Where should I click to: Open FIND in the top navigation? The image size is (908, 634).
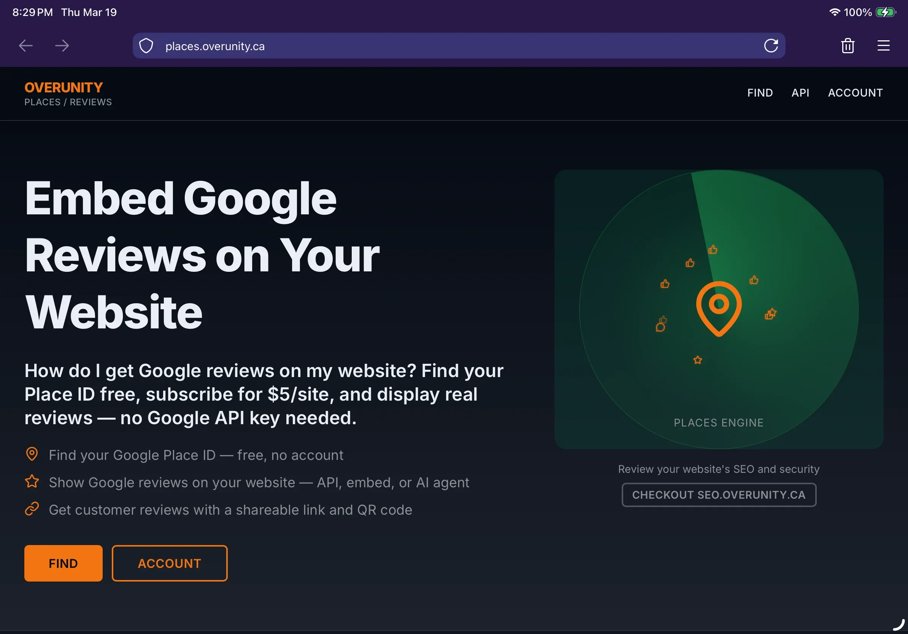[x=760, y=93]
